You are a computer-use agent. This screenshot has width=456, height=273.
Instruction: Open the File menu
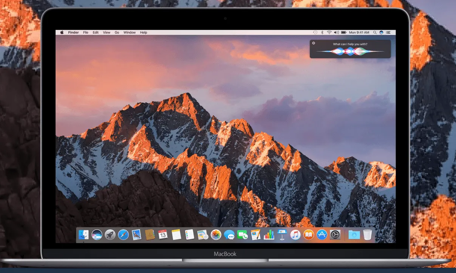point(86,33)
